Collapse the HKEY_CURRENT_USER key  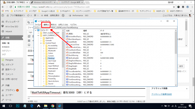coord(38,35)
